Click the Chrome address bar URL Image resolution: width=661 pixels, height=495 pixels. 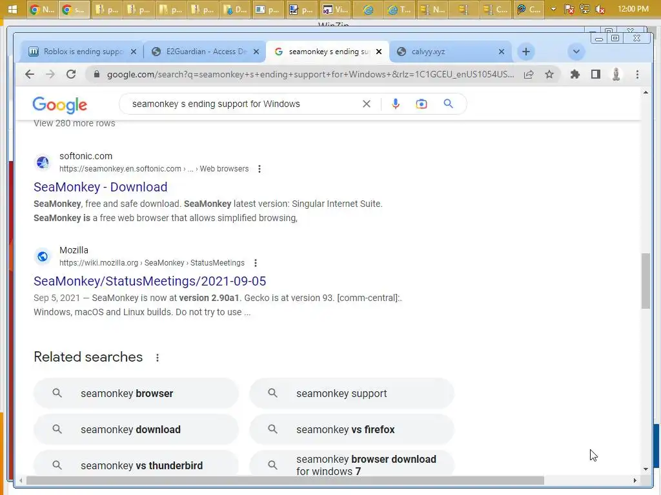pos(310,75)
